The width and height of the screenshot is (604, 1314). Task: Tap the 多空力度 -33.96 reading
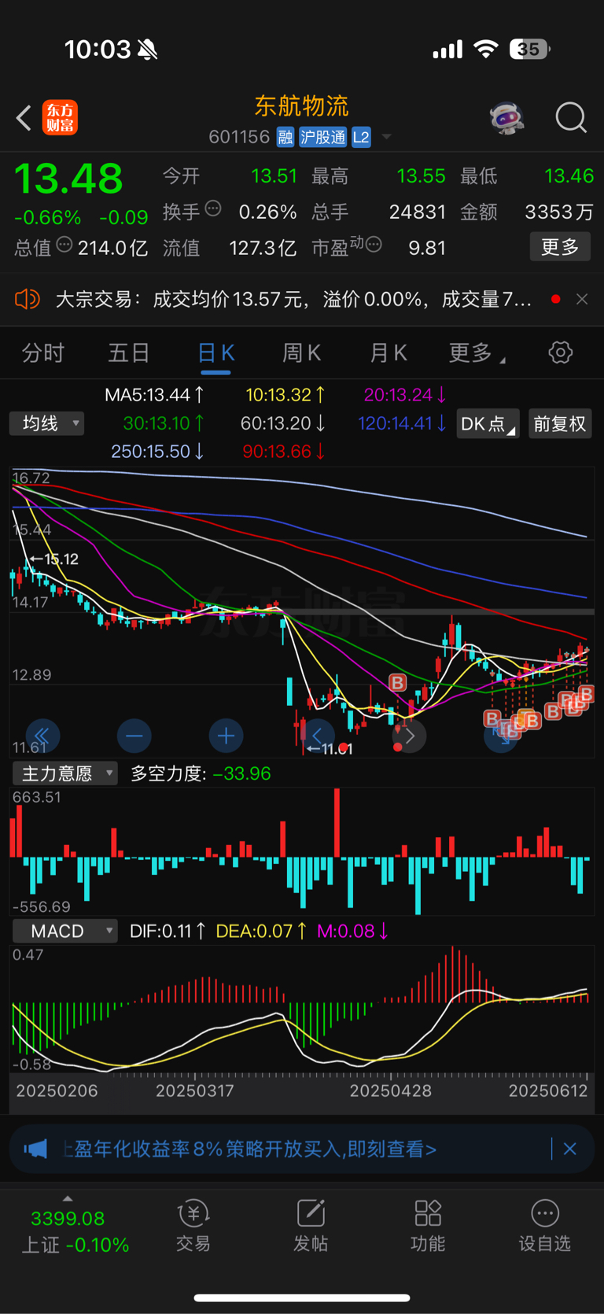(201, 774)
